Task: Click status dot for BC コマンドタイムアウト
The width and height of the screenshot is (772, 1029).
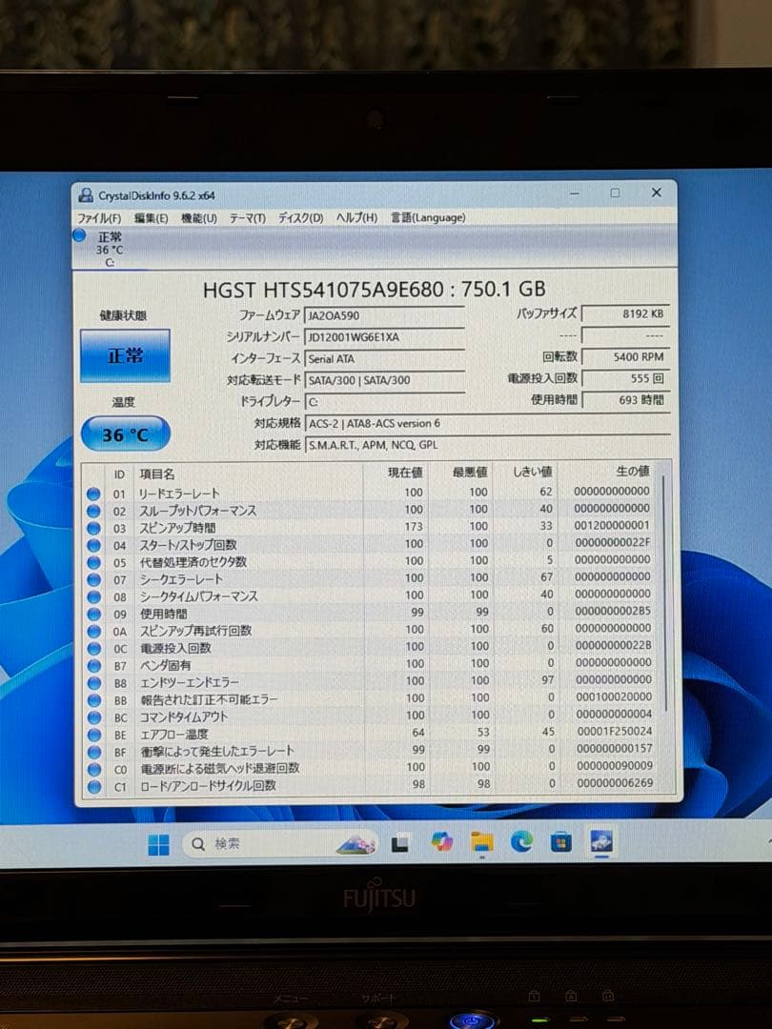Action: [93, 717]
